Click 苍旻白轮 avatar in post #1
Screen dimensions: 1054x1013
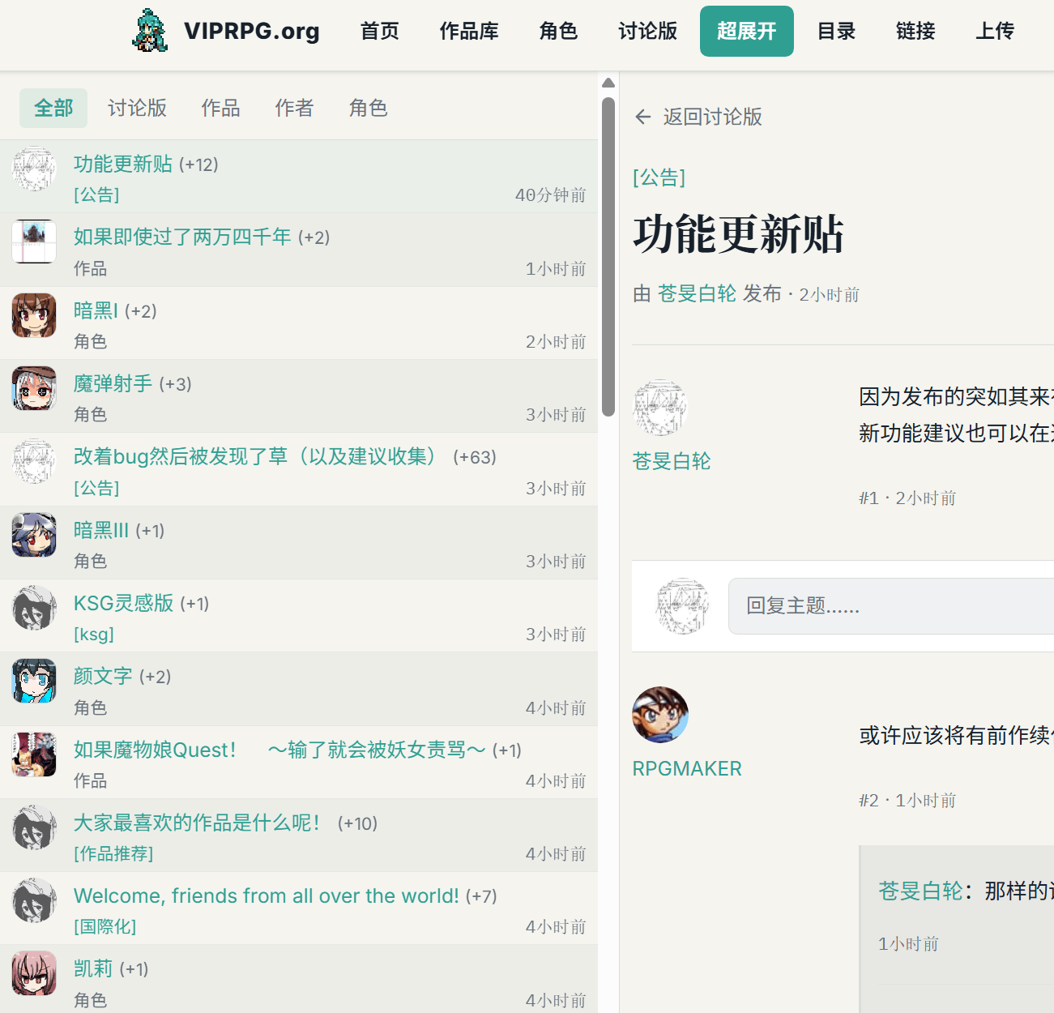click(x=660, y=408)
